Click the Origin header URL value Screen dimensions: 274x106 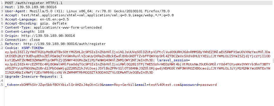(48, 36)
